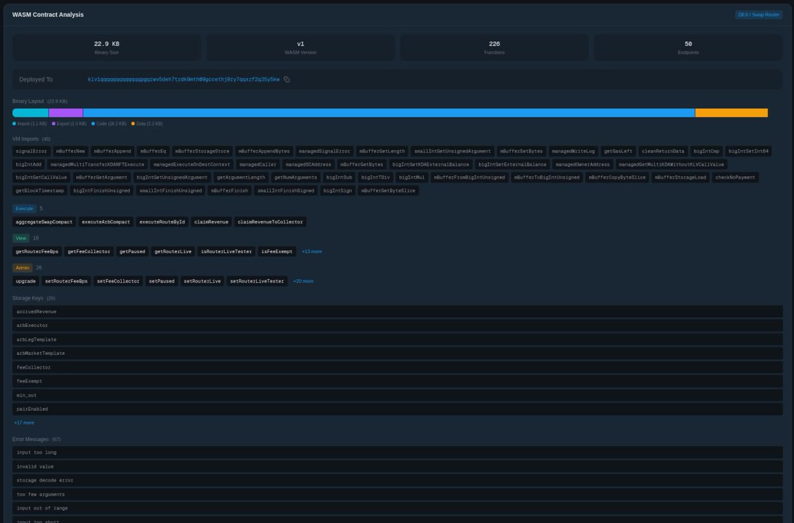Select the setRouterLive admin endpoint
This screenshot has height=523, width=794.
[202, 281]
